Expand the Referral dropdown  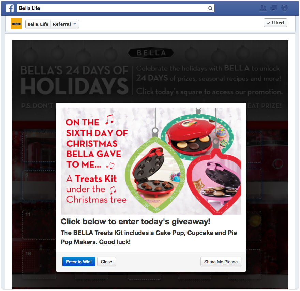pyautogui.click(x=65, y=24)
